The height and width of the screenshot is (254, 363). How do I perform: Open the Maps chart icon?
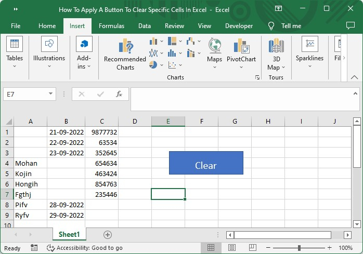(215, 47)
